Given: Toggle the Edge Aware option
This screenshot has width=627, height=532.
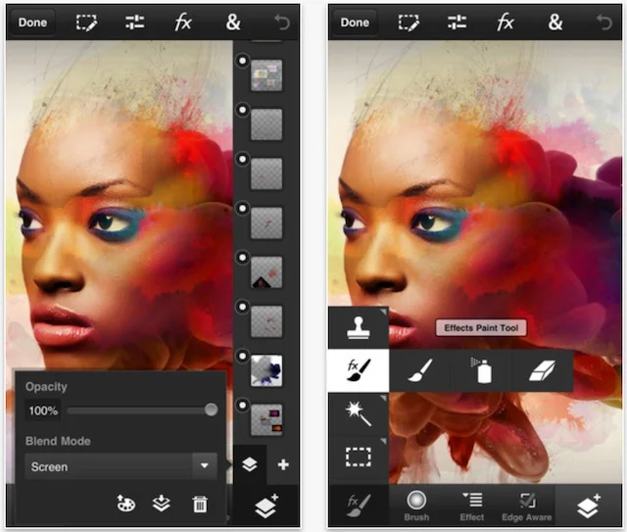Looking at the screenshot, I should [528, 506].
